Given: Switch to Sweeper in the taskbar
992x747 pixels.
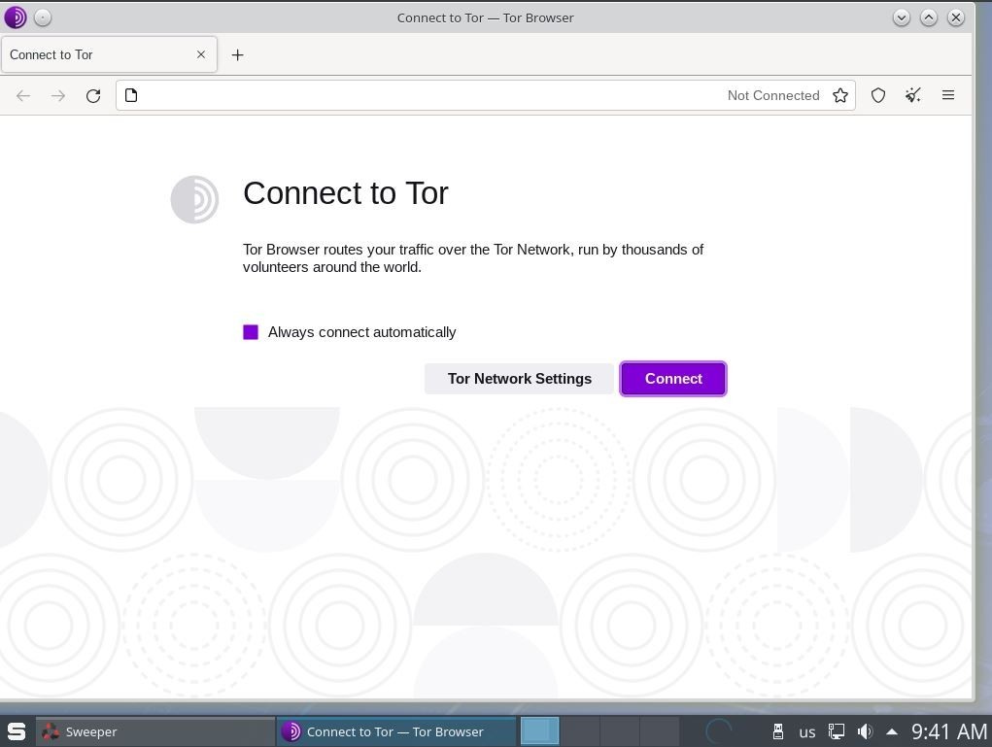Looking at the screenshot, I should tap(155, 731).
